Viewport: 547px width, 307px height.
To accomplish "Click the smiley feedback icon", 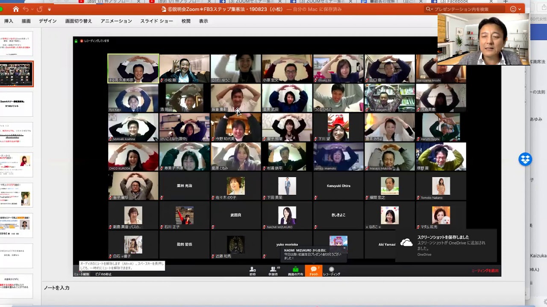I will pyautogui.click(x=514, y=9).
